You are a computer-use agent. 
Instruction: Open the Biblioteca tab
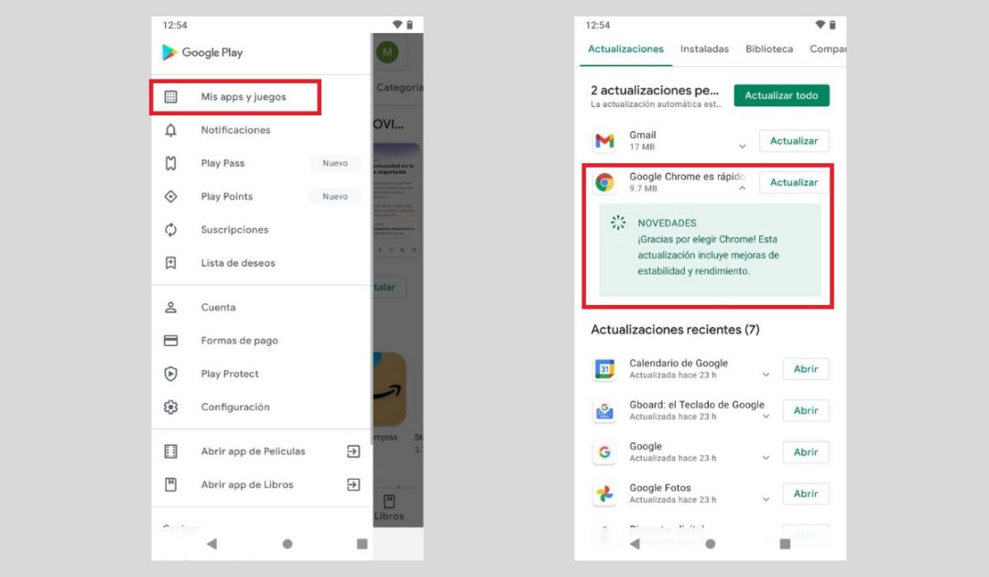(x=768, y=49)
